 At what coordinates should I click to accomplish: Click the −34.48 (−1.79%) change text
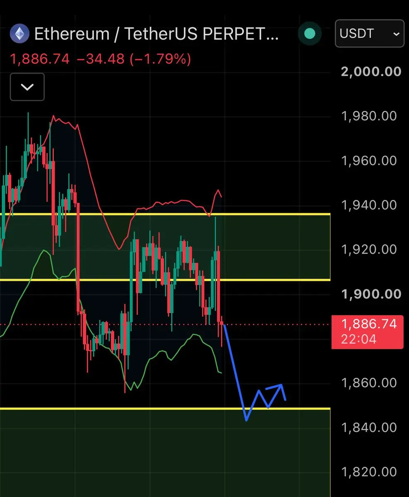[134, 59]
